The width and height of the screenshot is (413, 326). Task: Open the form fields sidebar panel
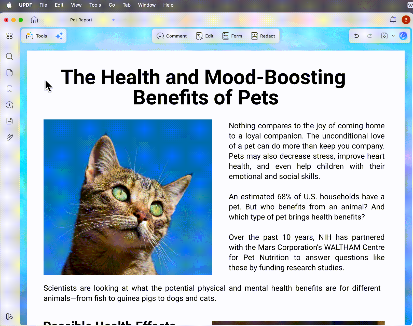9,121
